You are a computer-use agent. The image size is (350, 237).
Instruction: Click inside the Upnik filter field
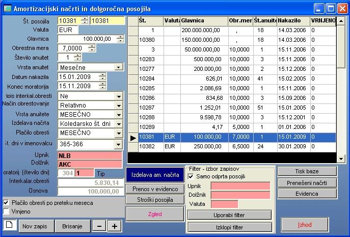(x=240, y=186)
